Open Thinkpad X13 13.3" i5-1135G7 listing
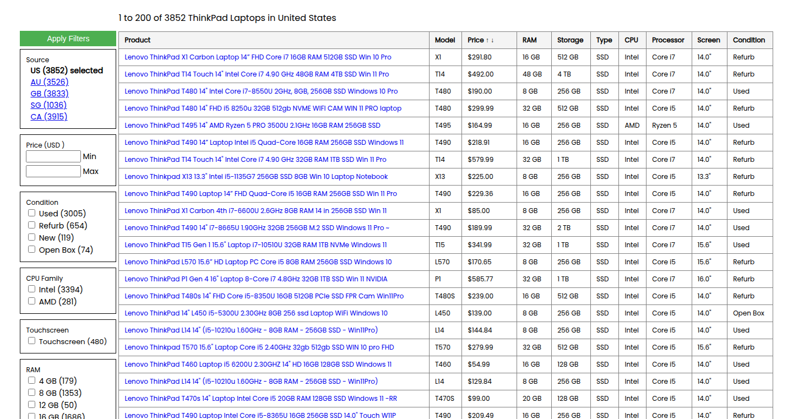The height and width of the screenshot is (419, 793). [256, 177]
